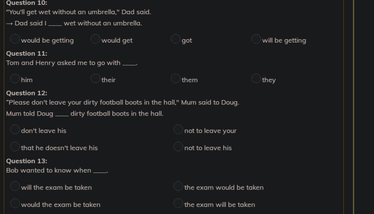Select 'their' radio button
374x214 pixels.
coord(95,78)
